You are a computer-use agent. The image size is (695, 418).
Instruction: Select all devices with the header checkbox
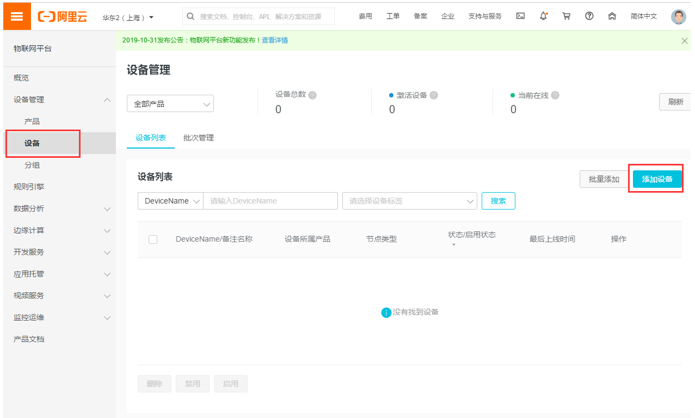click(x=153, y=238)
